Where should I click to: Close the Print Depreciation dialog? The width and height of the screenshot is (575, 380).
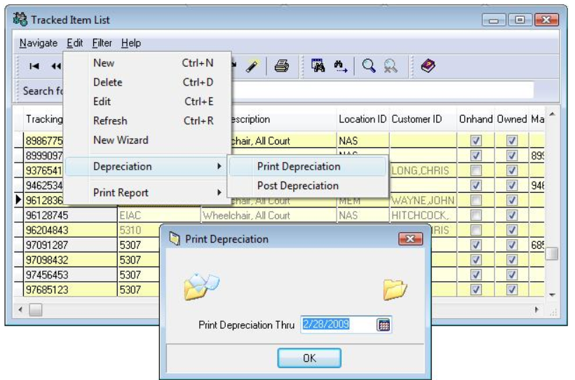tap(409, 240)
